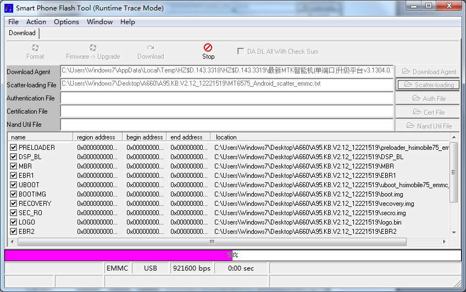This screenshot has width=466, height=292.
Task: Switch to the Download tab
Action: click(x=22, y=33)
